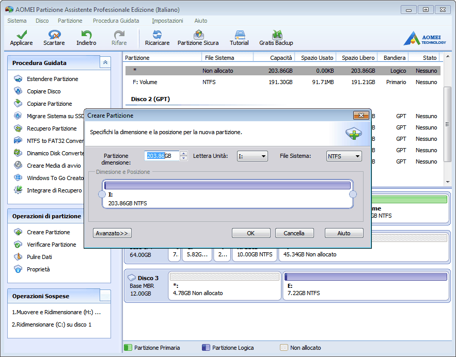Open the Disco menu
The width and height of the screenshot is (456, 357).
tap(42, 21)
